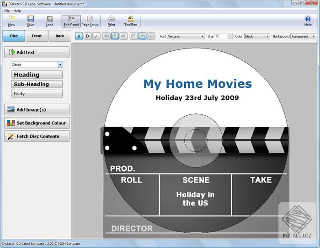Viewport: 320px width, 248px height.
Task: Open the Help icon at the toolbar's right
Action: point(308,21)
